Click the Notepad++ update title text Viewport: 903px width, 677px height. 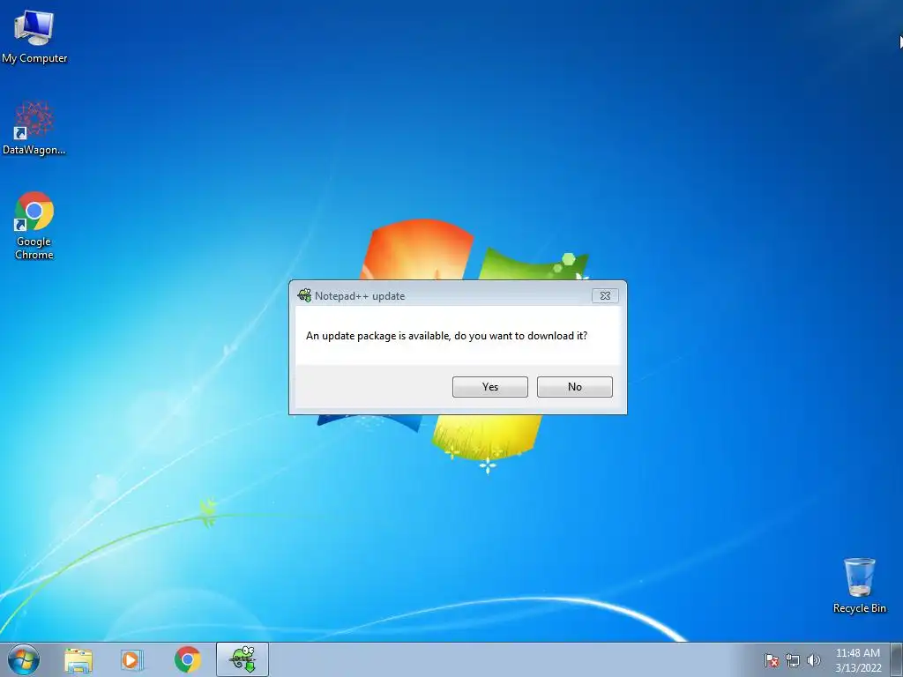360,296
